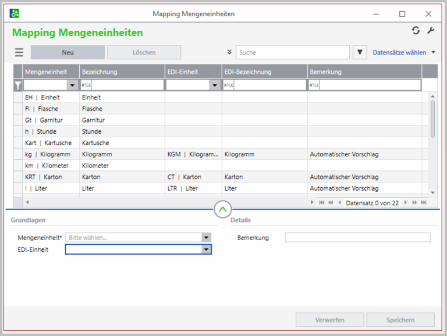This screenshot has height=336, width=447.
Task: Click into the Suche search field
Action: (293, 52)
